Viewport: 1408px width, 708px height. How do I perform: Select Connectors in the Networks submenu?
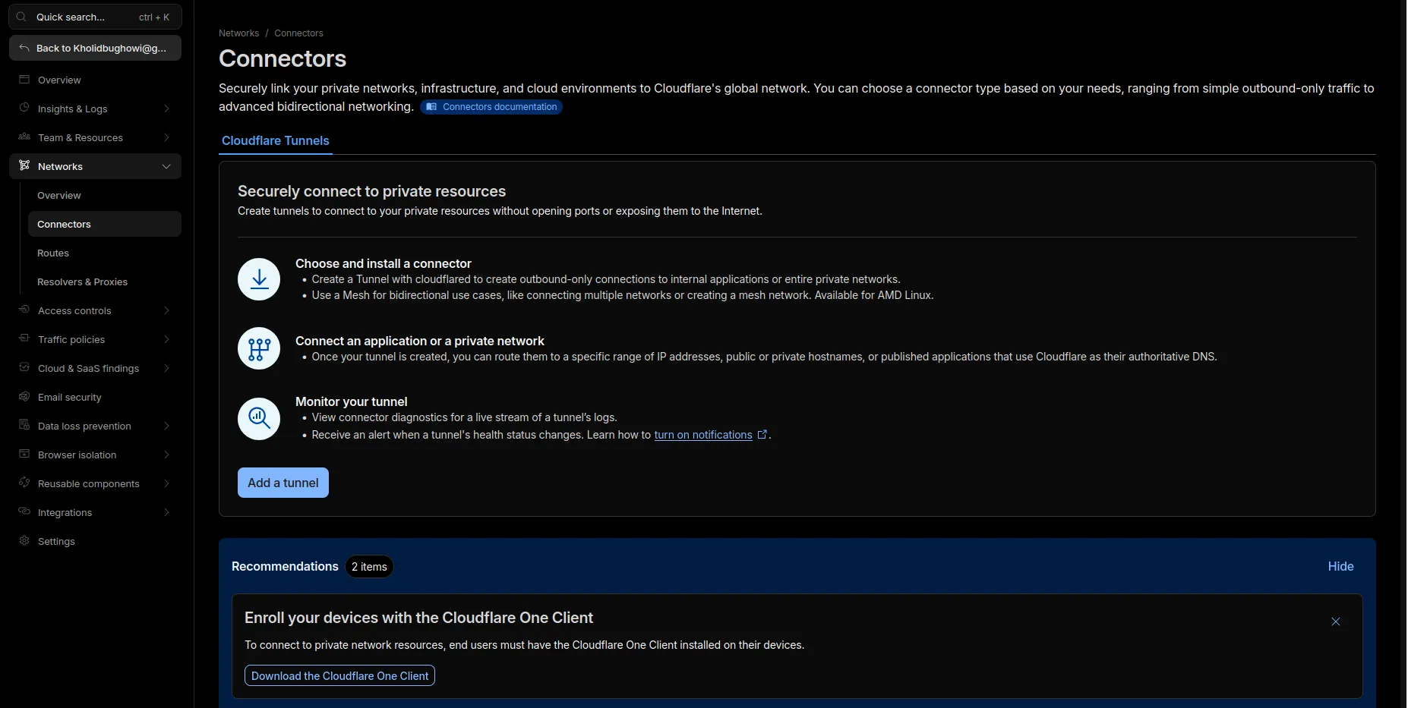tap(105, 224)
